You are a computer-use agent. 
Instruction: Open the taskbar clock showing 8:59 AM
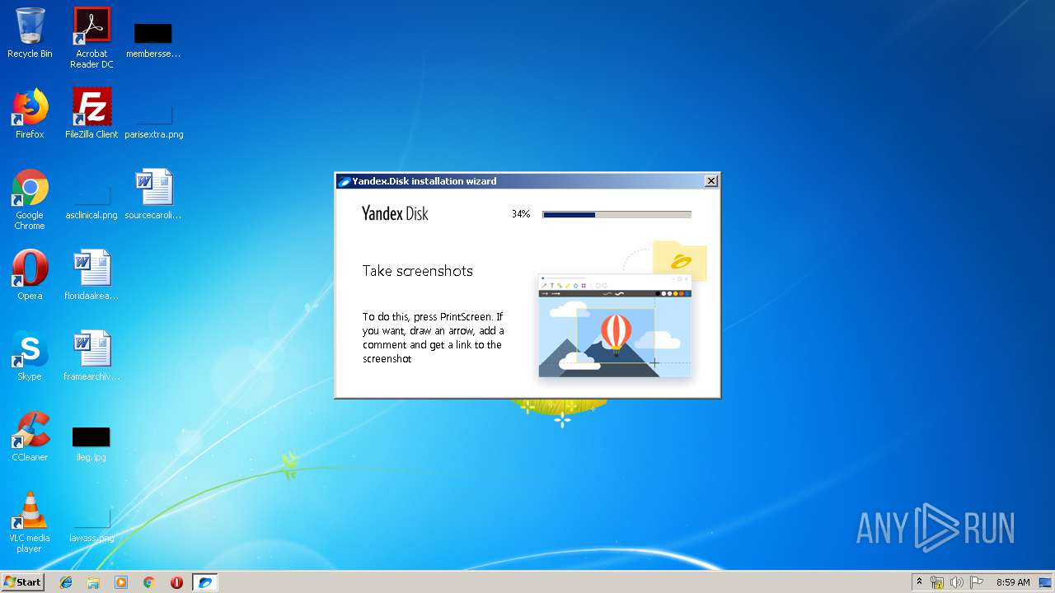1012,582
